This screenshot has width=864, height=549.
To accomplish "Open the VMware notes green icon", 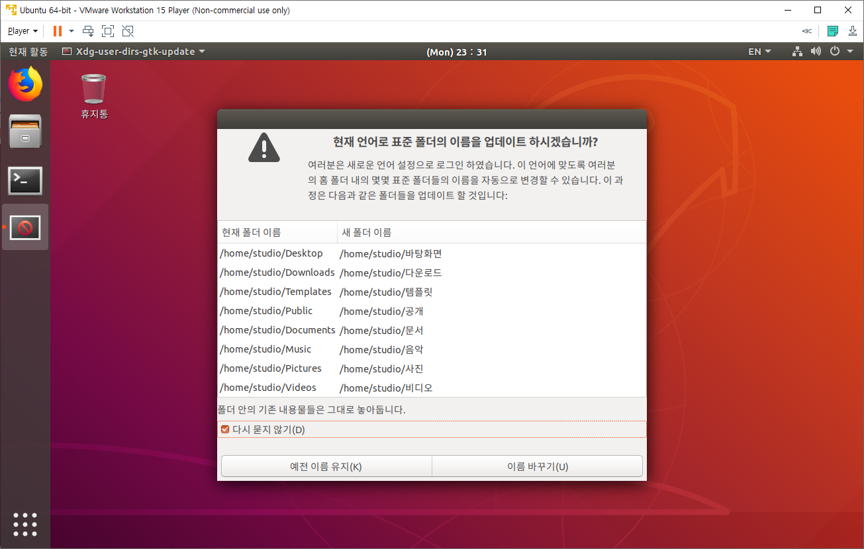I will [833, 31].
